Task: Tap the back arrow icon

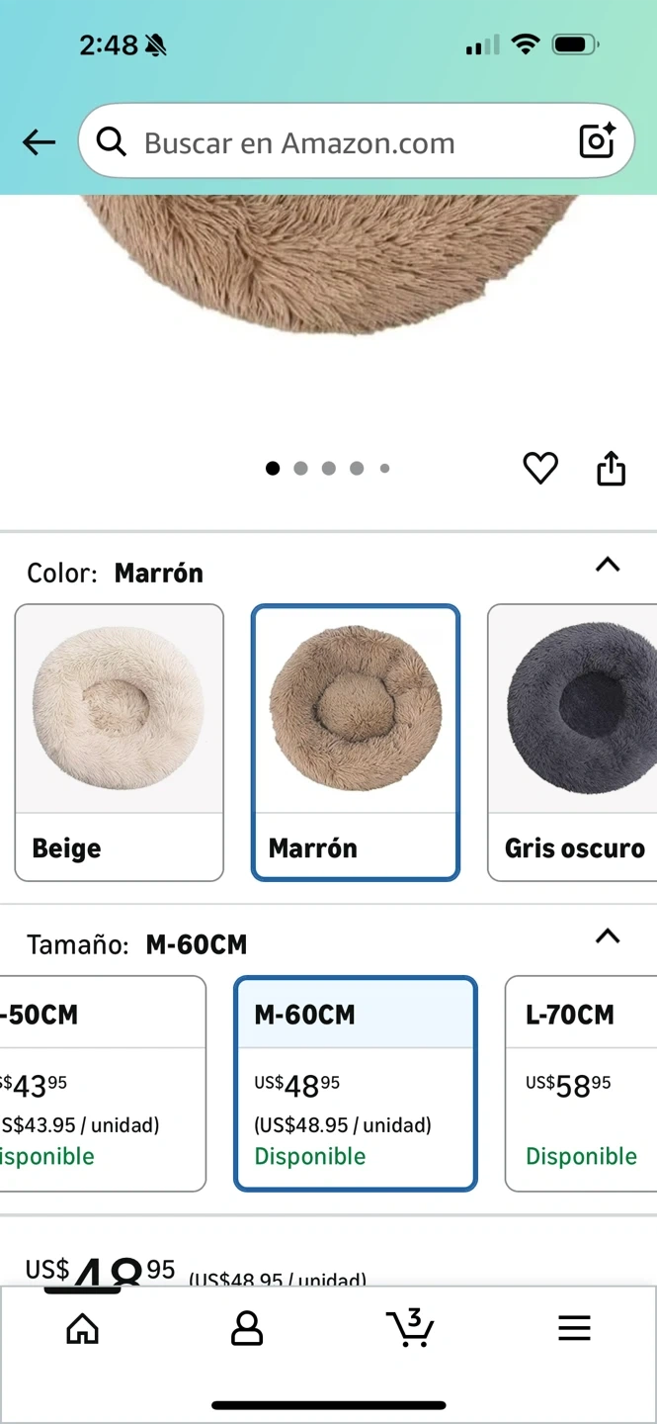Action: pos(40,142)
